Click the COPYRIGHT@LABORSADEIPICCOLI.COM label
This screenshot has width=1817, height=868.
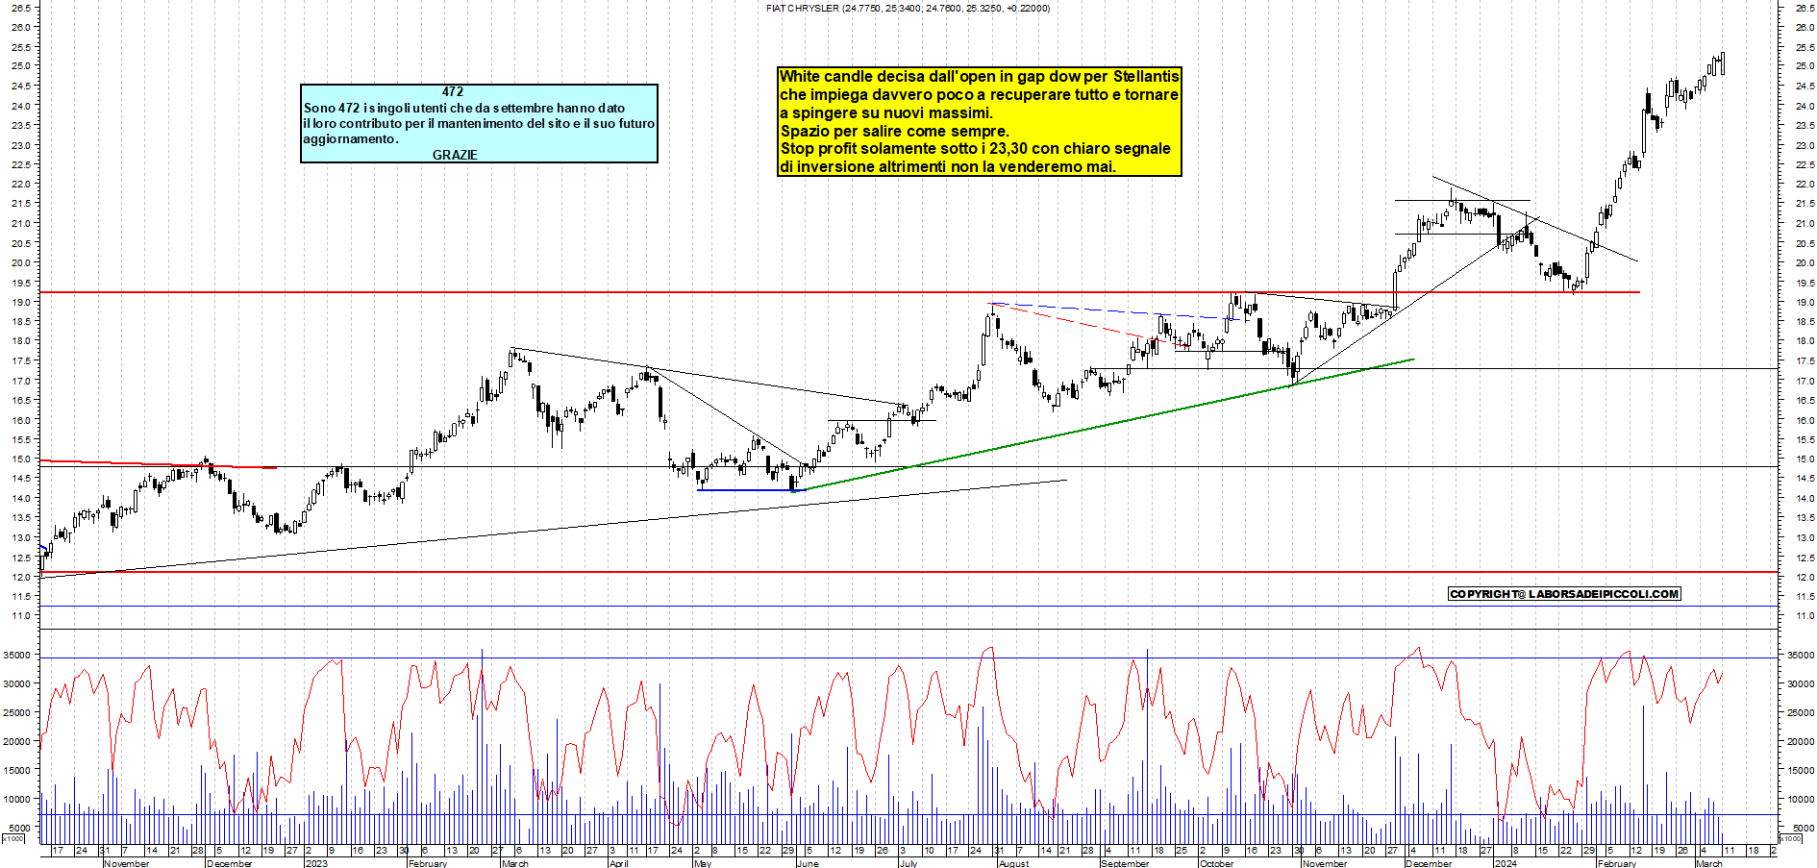point(1564,594)
